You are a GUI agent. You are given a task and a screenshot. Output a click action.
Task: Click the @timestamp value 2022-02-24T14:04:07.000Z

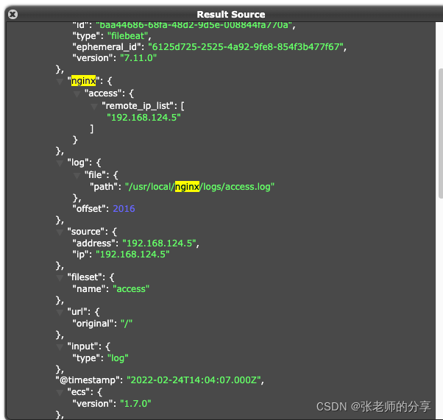pos(194,380)
